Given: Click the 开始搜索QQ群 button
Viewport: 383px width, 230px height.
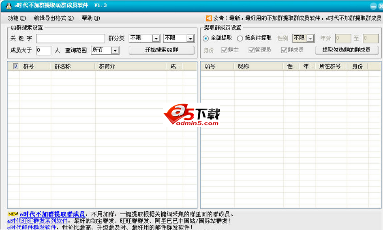Looking at the screenshot, I should 162,50.
